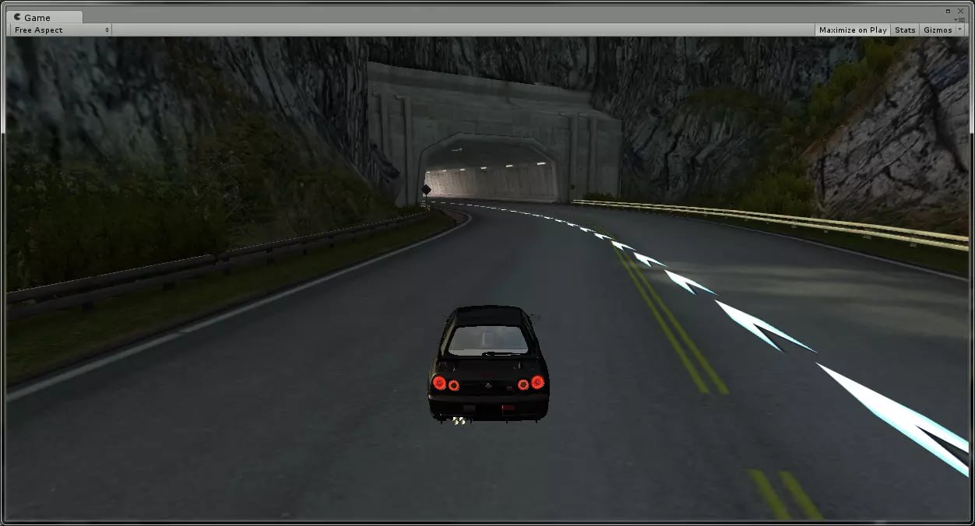Toggle the Stats overlay

(905, 30)
